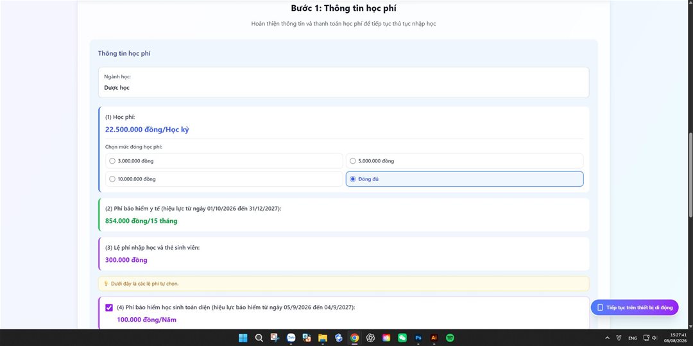Click the 300.000 đồng fee amount
693x346 pixels.
pyautogui.click(x=126, y=260)
